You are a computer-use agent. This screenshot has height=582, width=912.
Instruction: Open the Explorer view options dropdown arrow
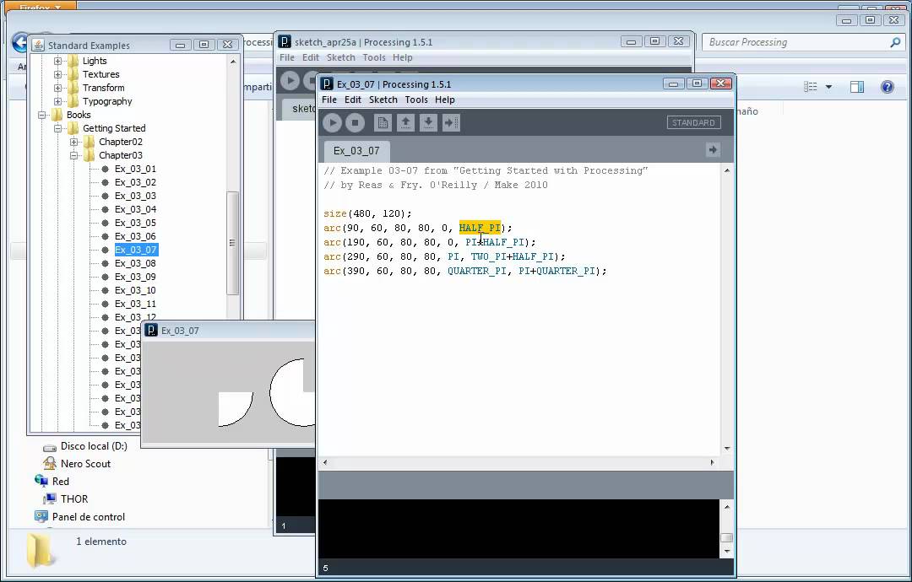tap(828, 87)
